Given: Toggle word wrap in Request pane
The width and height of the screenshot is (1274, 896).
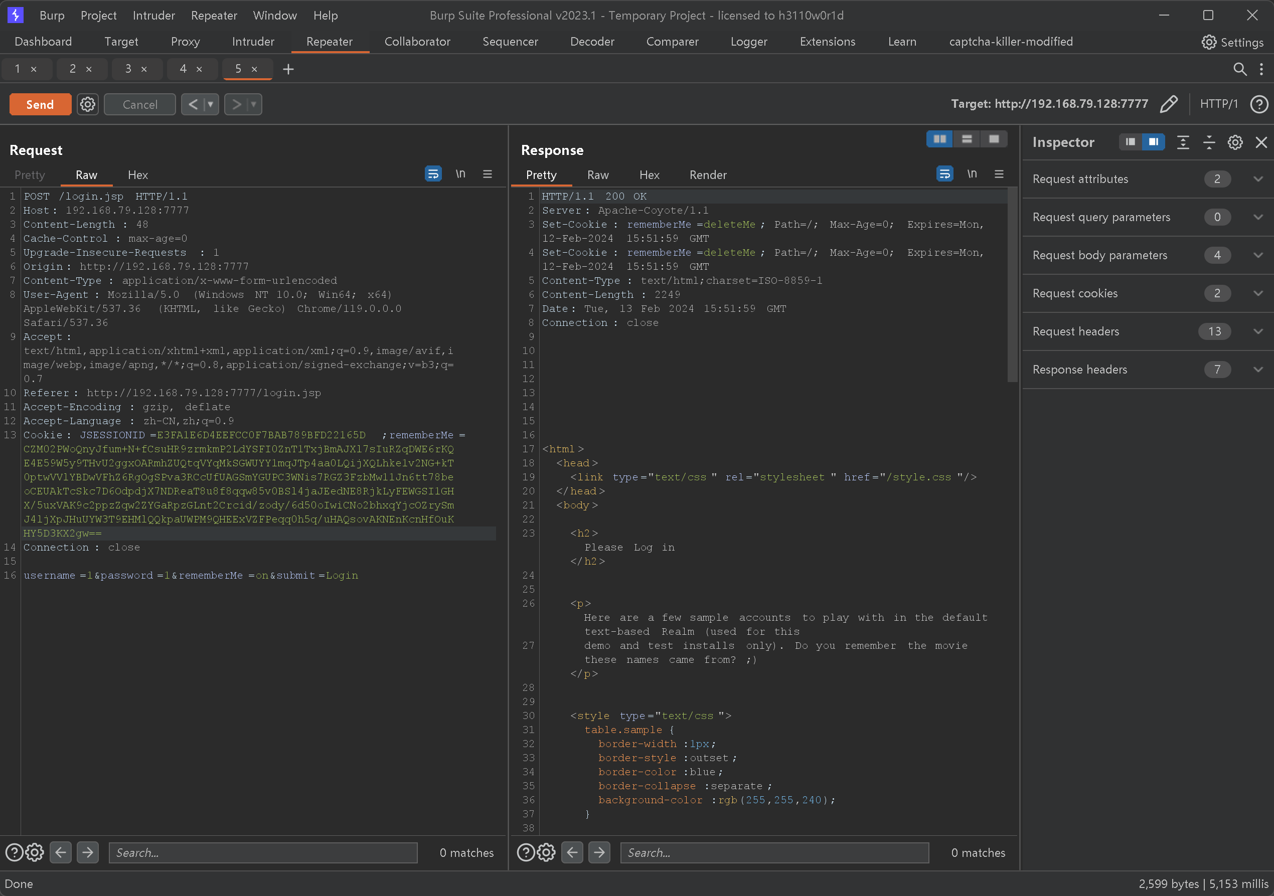Looking at the screenshot, I should pyautogui.click(x=433, y=174).
